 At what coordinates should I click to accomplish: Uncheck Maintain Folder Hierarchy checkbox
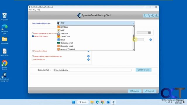tap(33, 36)
